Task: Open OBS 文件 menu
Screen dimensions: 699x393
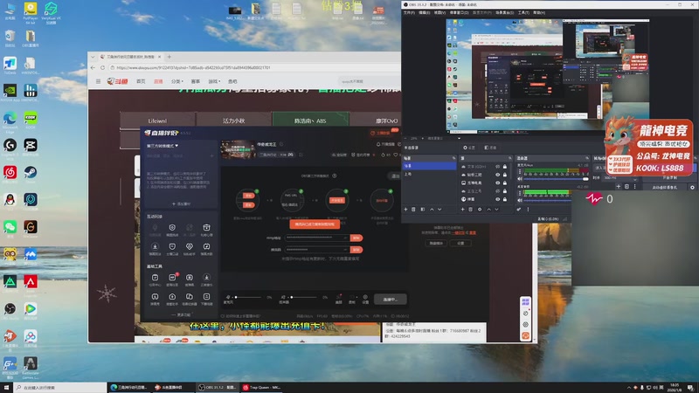Action: [x=409, y=12]
